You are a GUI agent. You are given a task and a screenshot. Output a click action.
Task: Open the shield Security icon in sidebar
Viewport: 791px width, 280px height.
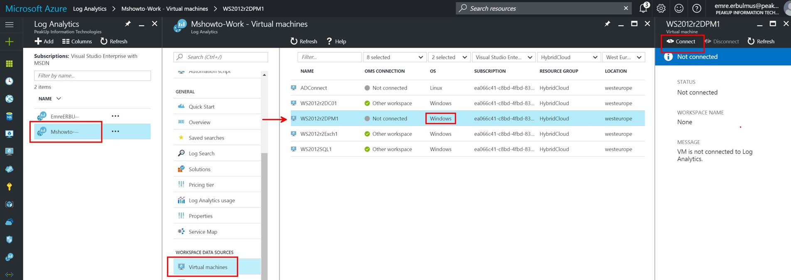(x=9, y=239)
